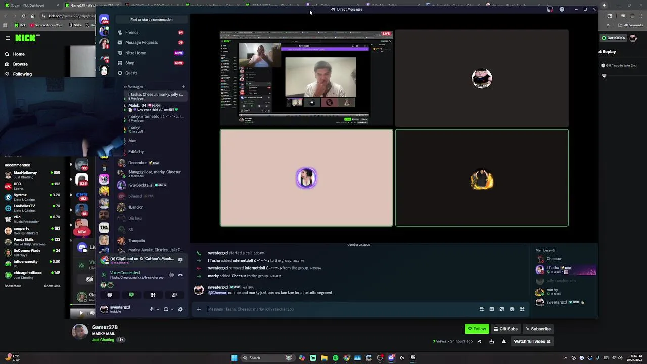The image size is (647, 364).
Task: Click Watch full video button
Action: click(532, 341)
